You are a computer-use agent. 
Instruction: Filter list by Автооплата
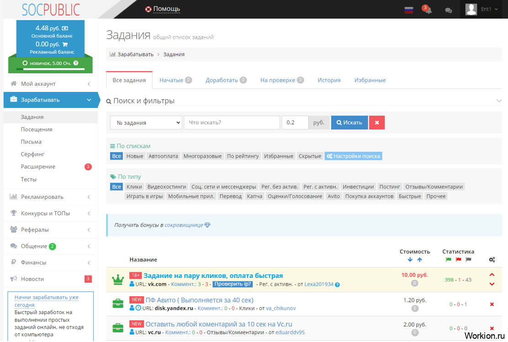point(163,156)
